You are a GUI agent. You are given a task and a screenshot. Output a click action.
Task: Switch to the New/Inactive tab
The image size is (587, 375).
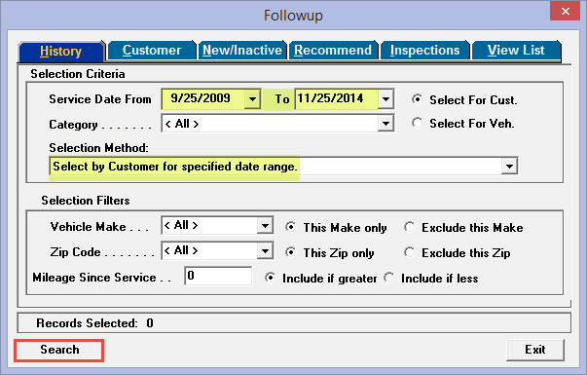click(x=242, y=51)
